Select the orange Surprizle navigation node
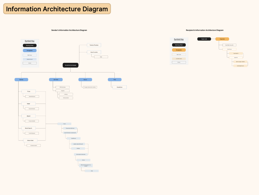The width and height of the screenshot is (259, 195). [x=222, y=39]
